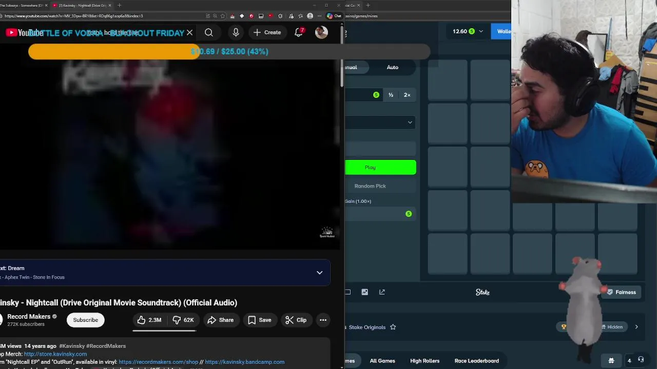The width and height of the screenshot is (657, 369).
Task: Open the 12.60 balance currency dropdown
Action: click(x=468, y=31)
